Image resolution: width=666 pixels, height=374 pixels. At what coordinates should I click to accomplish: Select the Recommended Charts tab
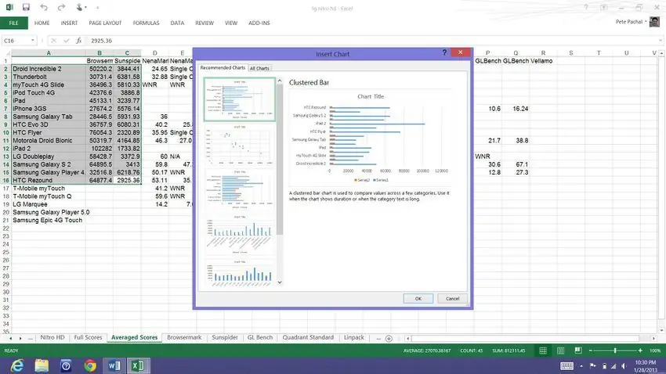coord(223,68)
